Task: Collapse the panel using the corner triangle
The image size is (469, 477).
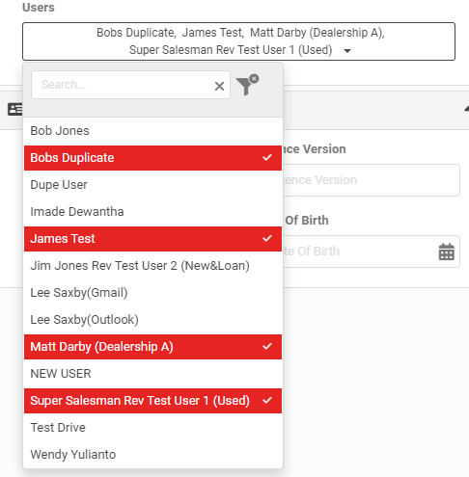Action: pos(466,109)
